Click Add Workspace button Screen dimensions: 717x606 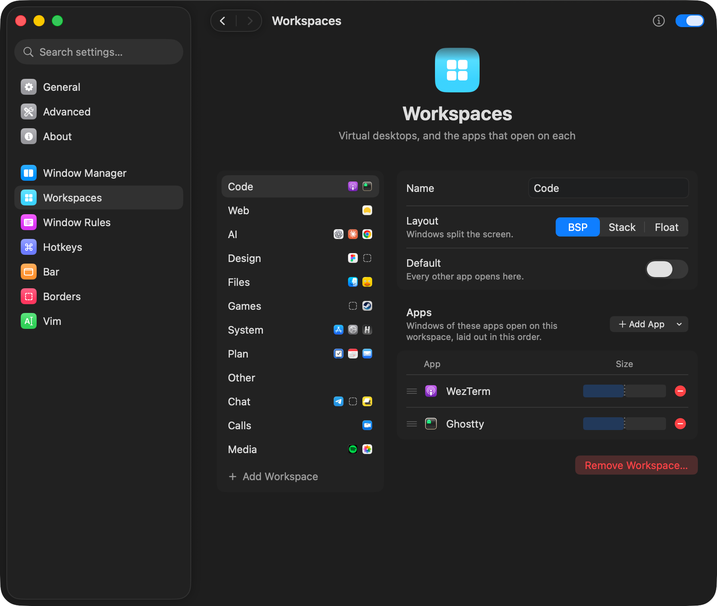click(273, 477)
